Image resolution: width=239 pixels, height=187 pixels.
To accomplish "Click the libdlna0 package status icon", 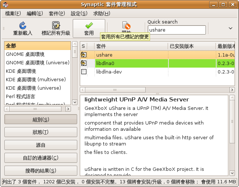I will tap(84, 63).
